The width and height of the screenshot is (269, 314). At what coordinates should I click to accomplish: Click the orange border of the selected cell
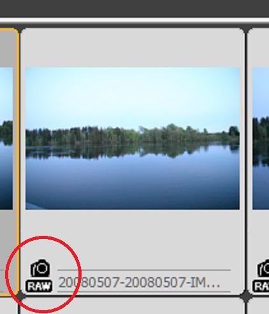18,161
